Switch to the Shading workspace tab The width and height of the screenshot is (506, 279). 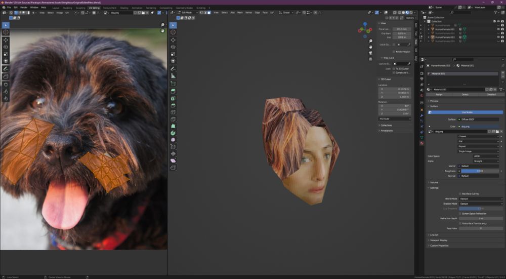pos(124,8)
